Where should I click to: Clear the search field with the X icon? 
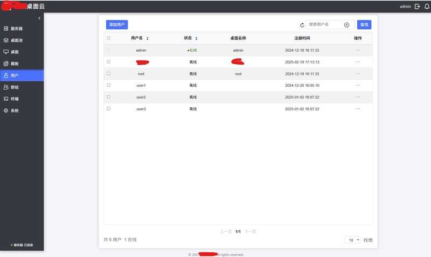[346, 25]
